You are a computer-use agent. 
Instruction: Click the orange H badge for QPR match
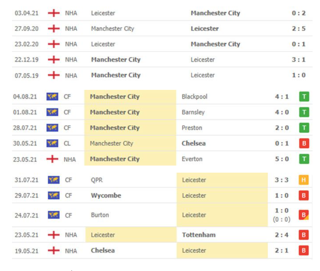[303, 180]
